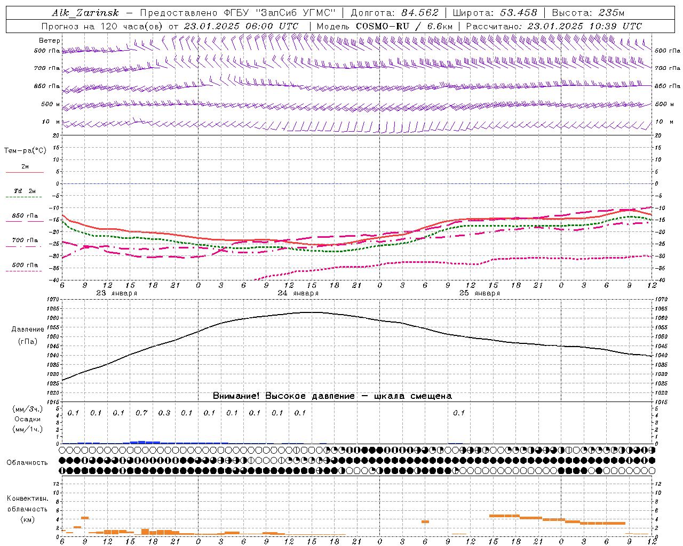Click the Давление pressure panel label

[x=28, y=330]
